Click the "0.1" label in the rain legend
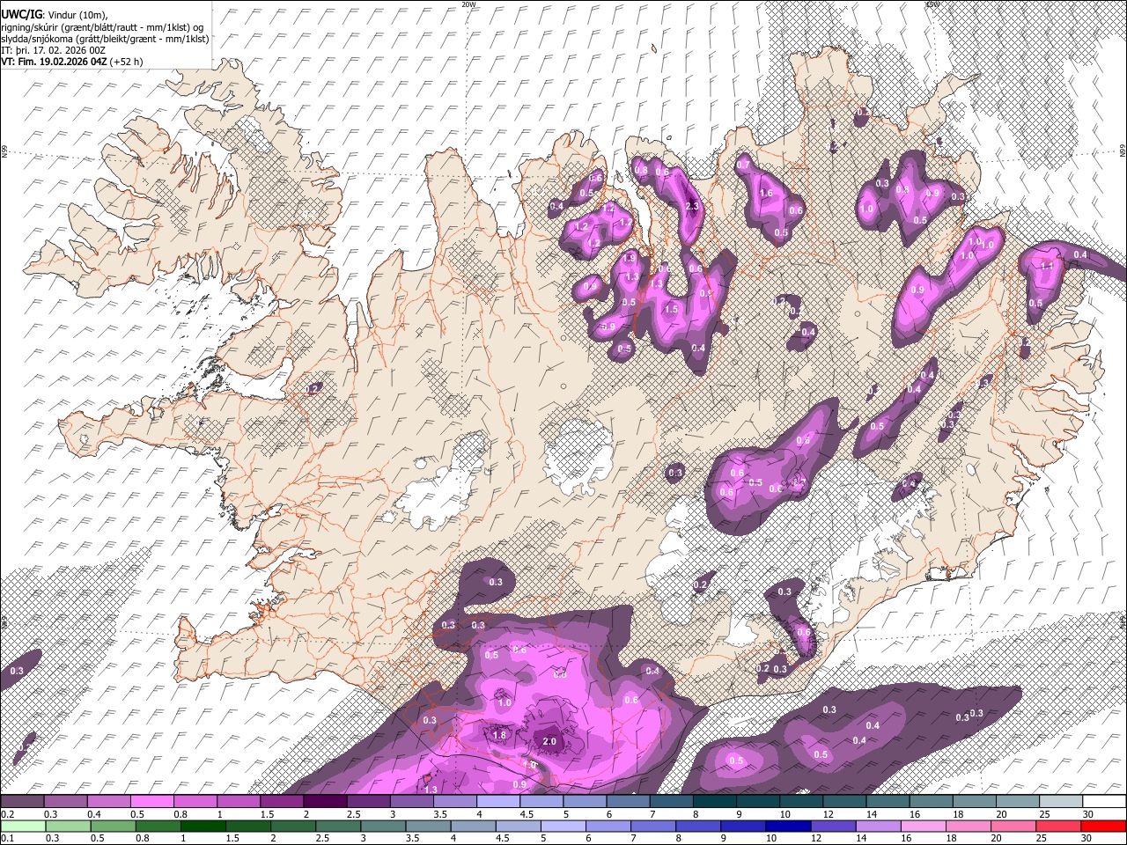This screenshot has width=1127, height=845. pyautogui.click(x=6, y=838)
